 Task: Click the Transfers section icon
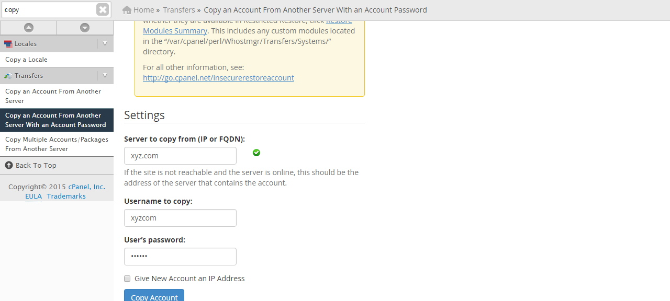pos(8,76)
